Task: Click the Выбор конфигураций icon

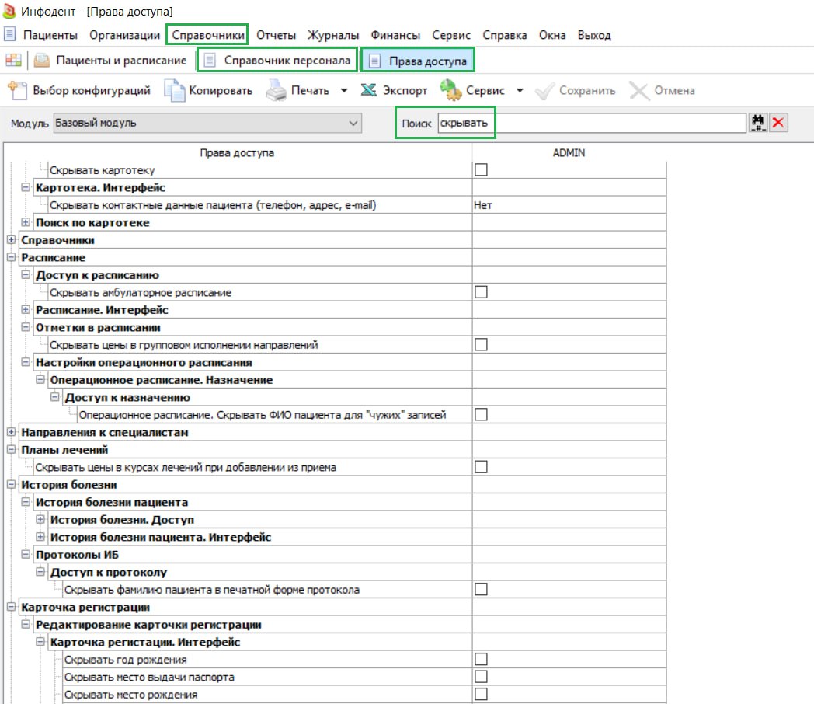Action: pyautogui.click(x=18, y=90)
